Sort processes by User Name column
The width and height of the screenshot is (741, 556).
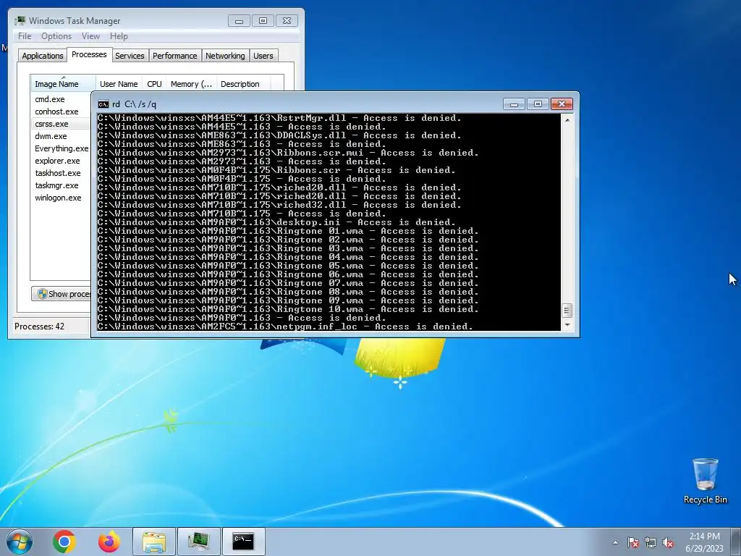[x=119, y=84]
